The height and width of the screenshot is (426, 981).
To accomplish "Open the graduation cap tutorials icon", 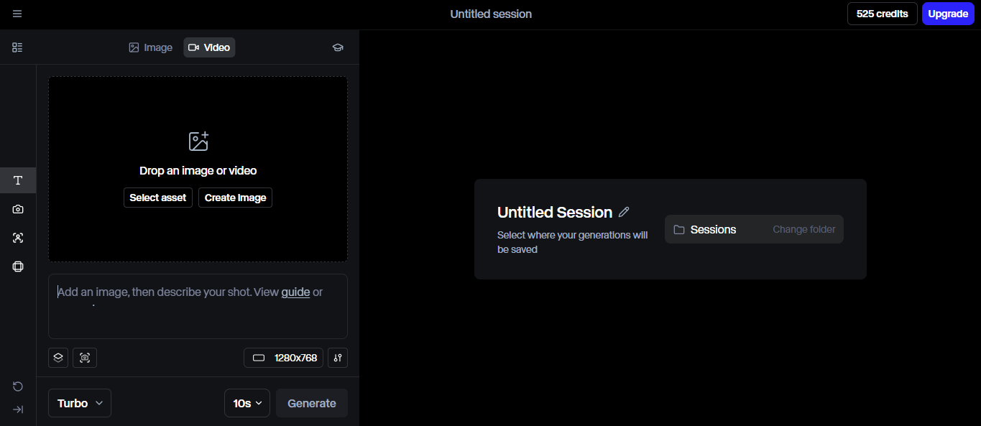I will [x=338, y=47].
